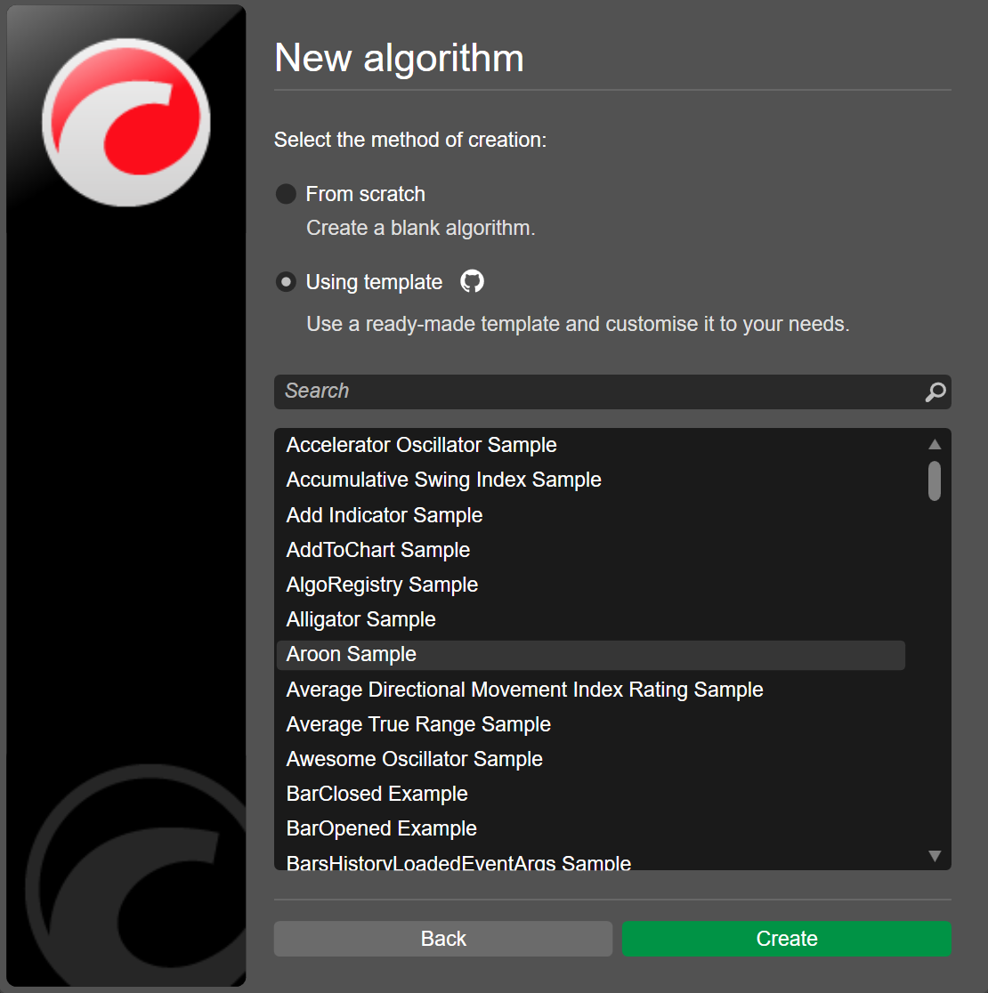The height and width of the screenshot is (993, 988).
Task: Go Back to the previous step
Action: [443, 939]
